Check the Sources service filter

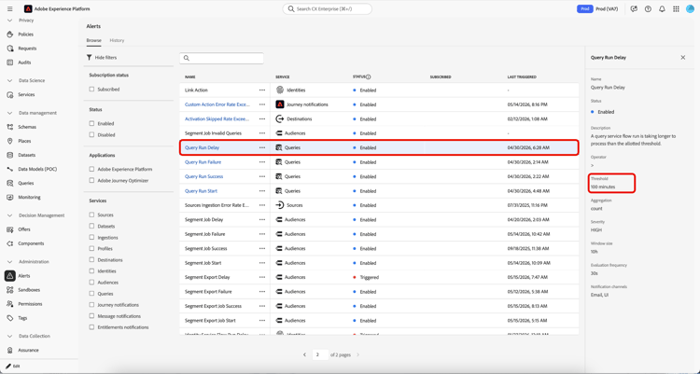tap(91, 215)
